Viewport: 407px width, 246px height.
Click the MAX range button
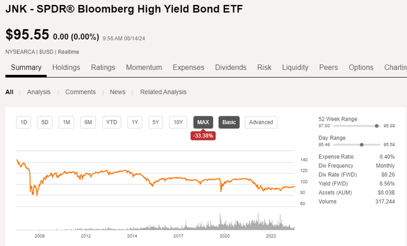(x=203, y=122)
